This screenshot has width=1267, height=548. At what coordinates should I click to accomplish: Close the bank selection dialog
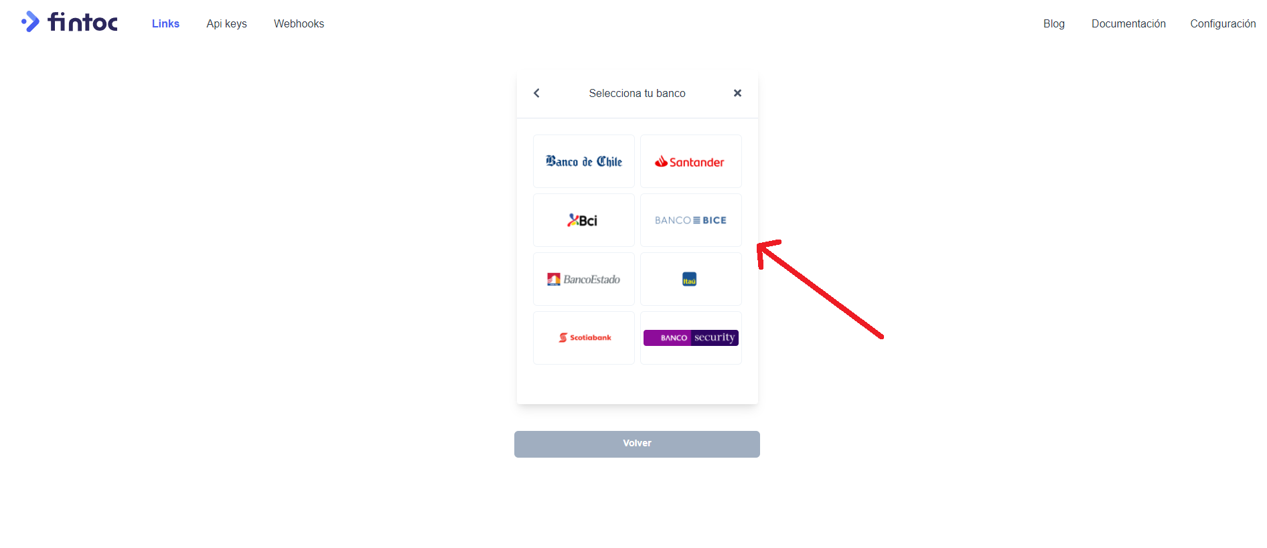click(x=737, y=93)
